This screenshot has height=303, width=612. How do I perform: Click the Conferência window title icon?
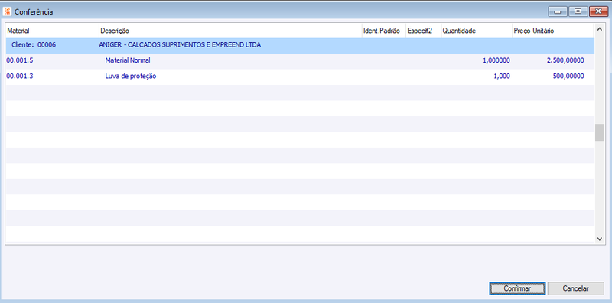[x=7, y=11]
